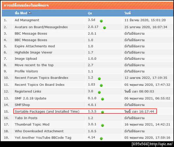Select Thumbnail Topic Mod entry
The image size is (174, 147).
(32, 124)
